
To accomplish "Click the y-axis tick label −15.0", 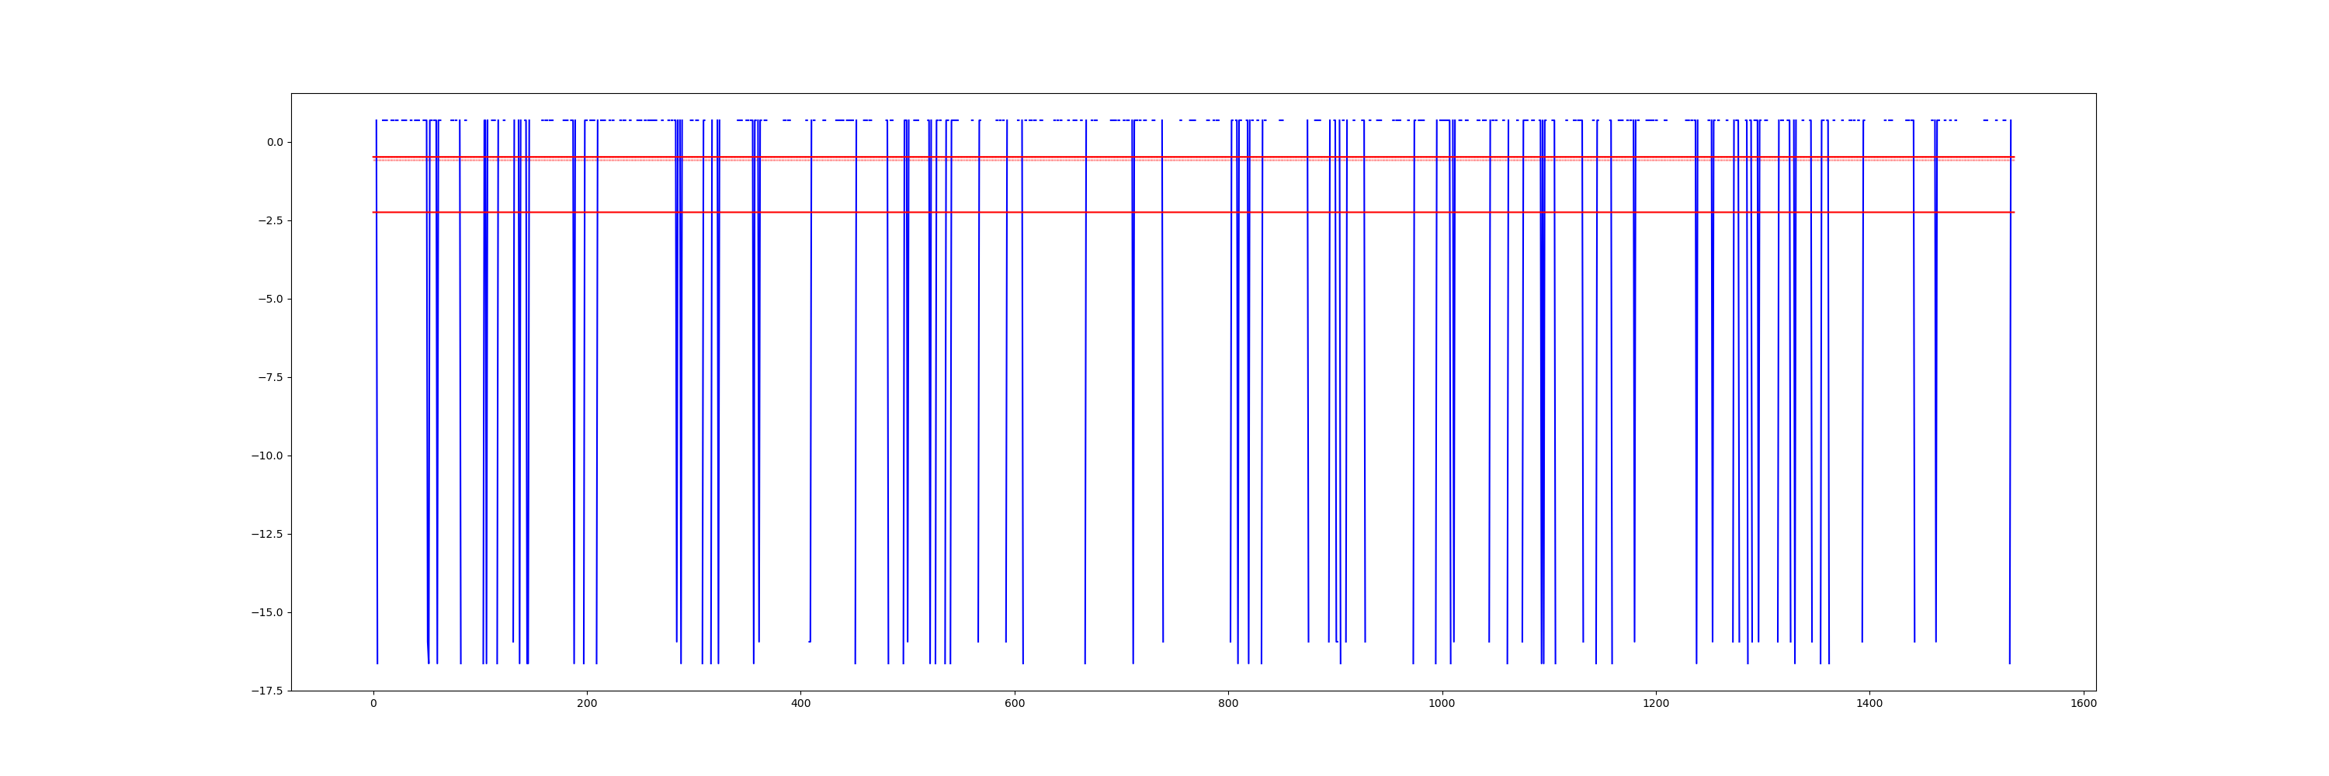I will 267,612.
